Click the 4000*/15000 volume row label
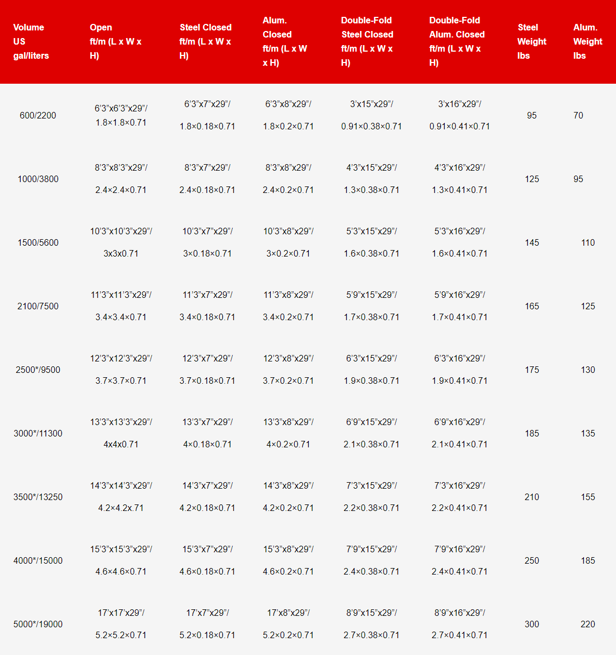 tap(38, 560)
